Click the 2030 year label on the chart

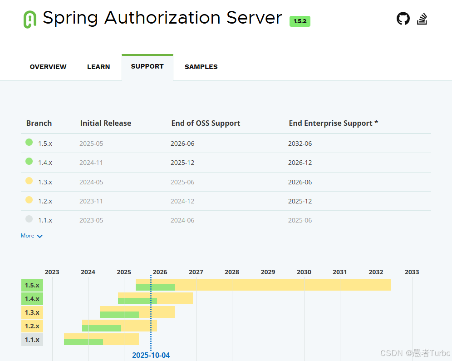point(304,272)
